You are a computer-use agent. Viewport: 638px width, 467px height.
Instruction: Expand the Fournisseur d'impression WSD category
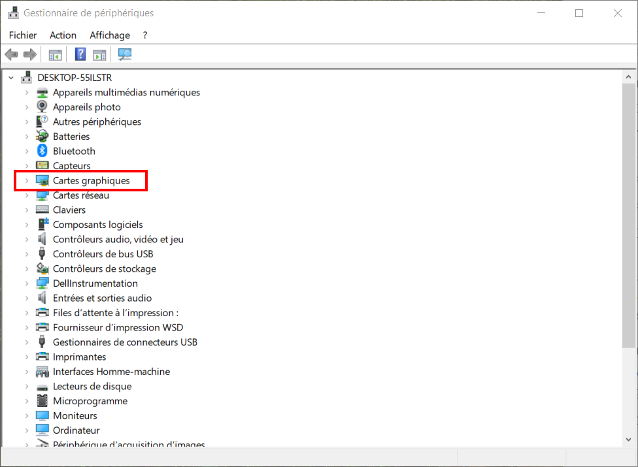[x=27, y=328]
